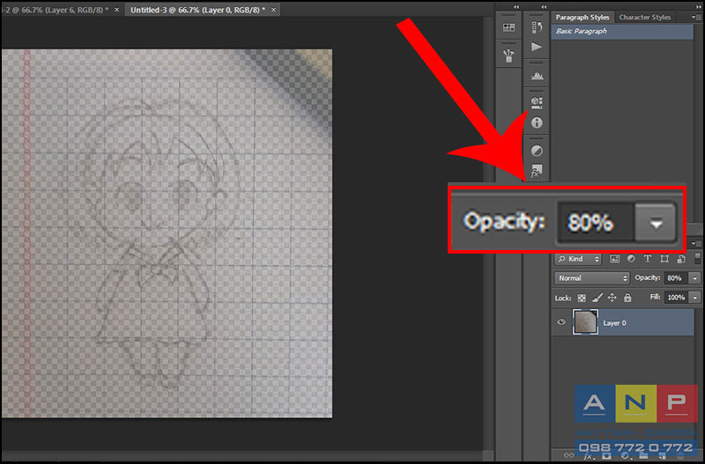705x464 pixels.
Task: Toggle lock all padlock icon
Action: tap(627, 298)
